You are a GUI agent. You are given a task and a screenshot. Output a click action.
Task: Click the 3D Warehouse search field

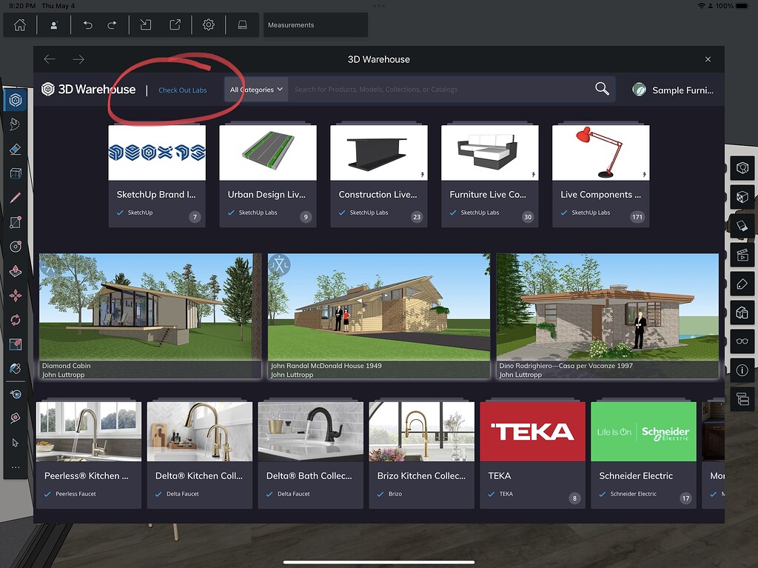(x=444, y=89)
